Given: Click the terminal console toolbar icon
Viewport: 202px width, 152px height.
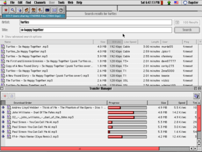Looking at the screenshot, I should point(47,10).
